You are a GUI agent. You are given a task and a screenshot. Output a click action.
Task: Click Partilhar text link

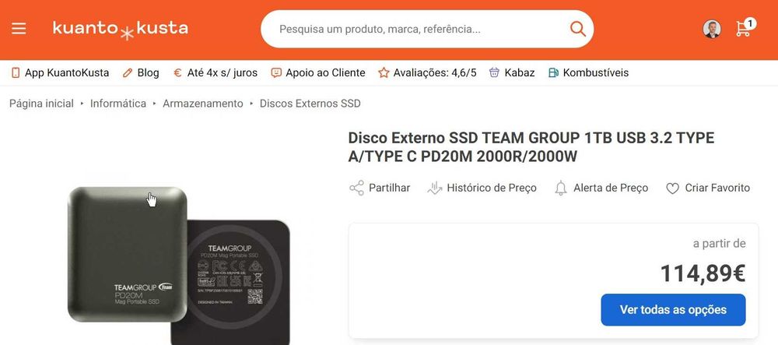coord(390,188)
